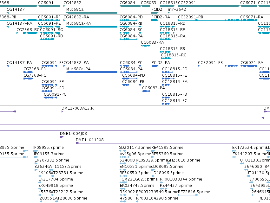Viewport: 270px width, 203px height.
Task: Select transcript CG6084-RC
Action: click(131, 30)
